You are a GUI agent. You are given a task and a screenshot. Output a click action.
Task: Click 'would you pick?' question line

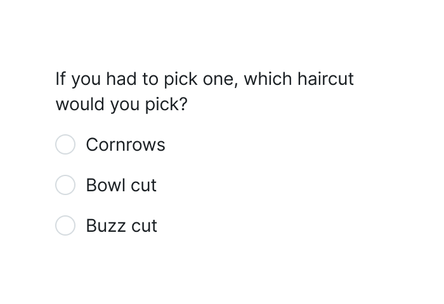(122, 104)
